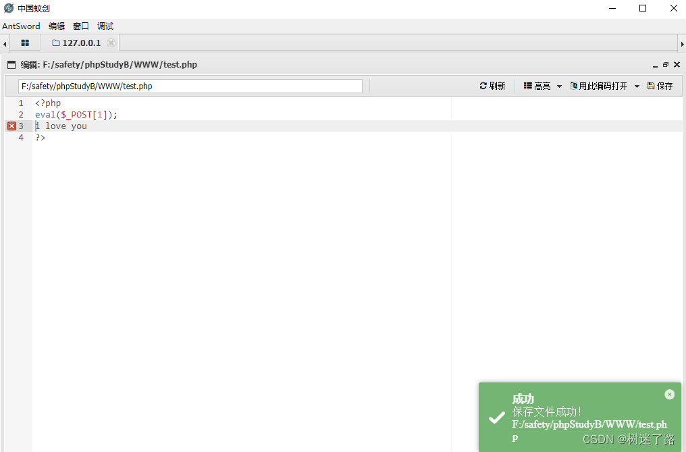Viewport: 686px width, 452px height.
Task: Open the 编辑 menu
Action: tap(57, 26)
